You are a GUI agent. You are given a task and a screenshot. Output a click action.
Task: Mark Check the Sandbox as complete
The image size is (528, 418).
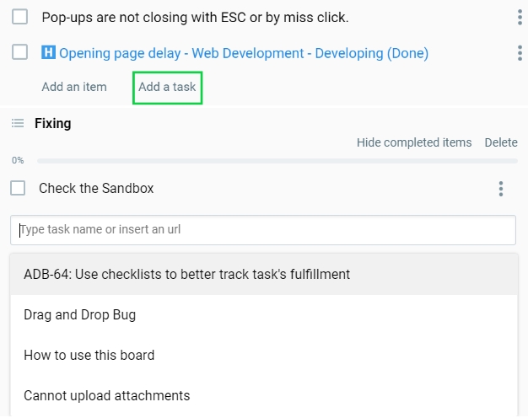click(x=19, y=189)
